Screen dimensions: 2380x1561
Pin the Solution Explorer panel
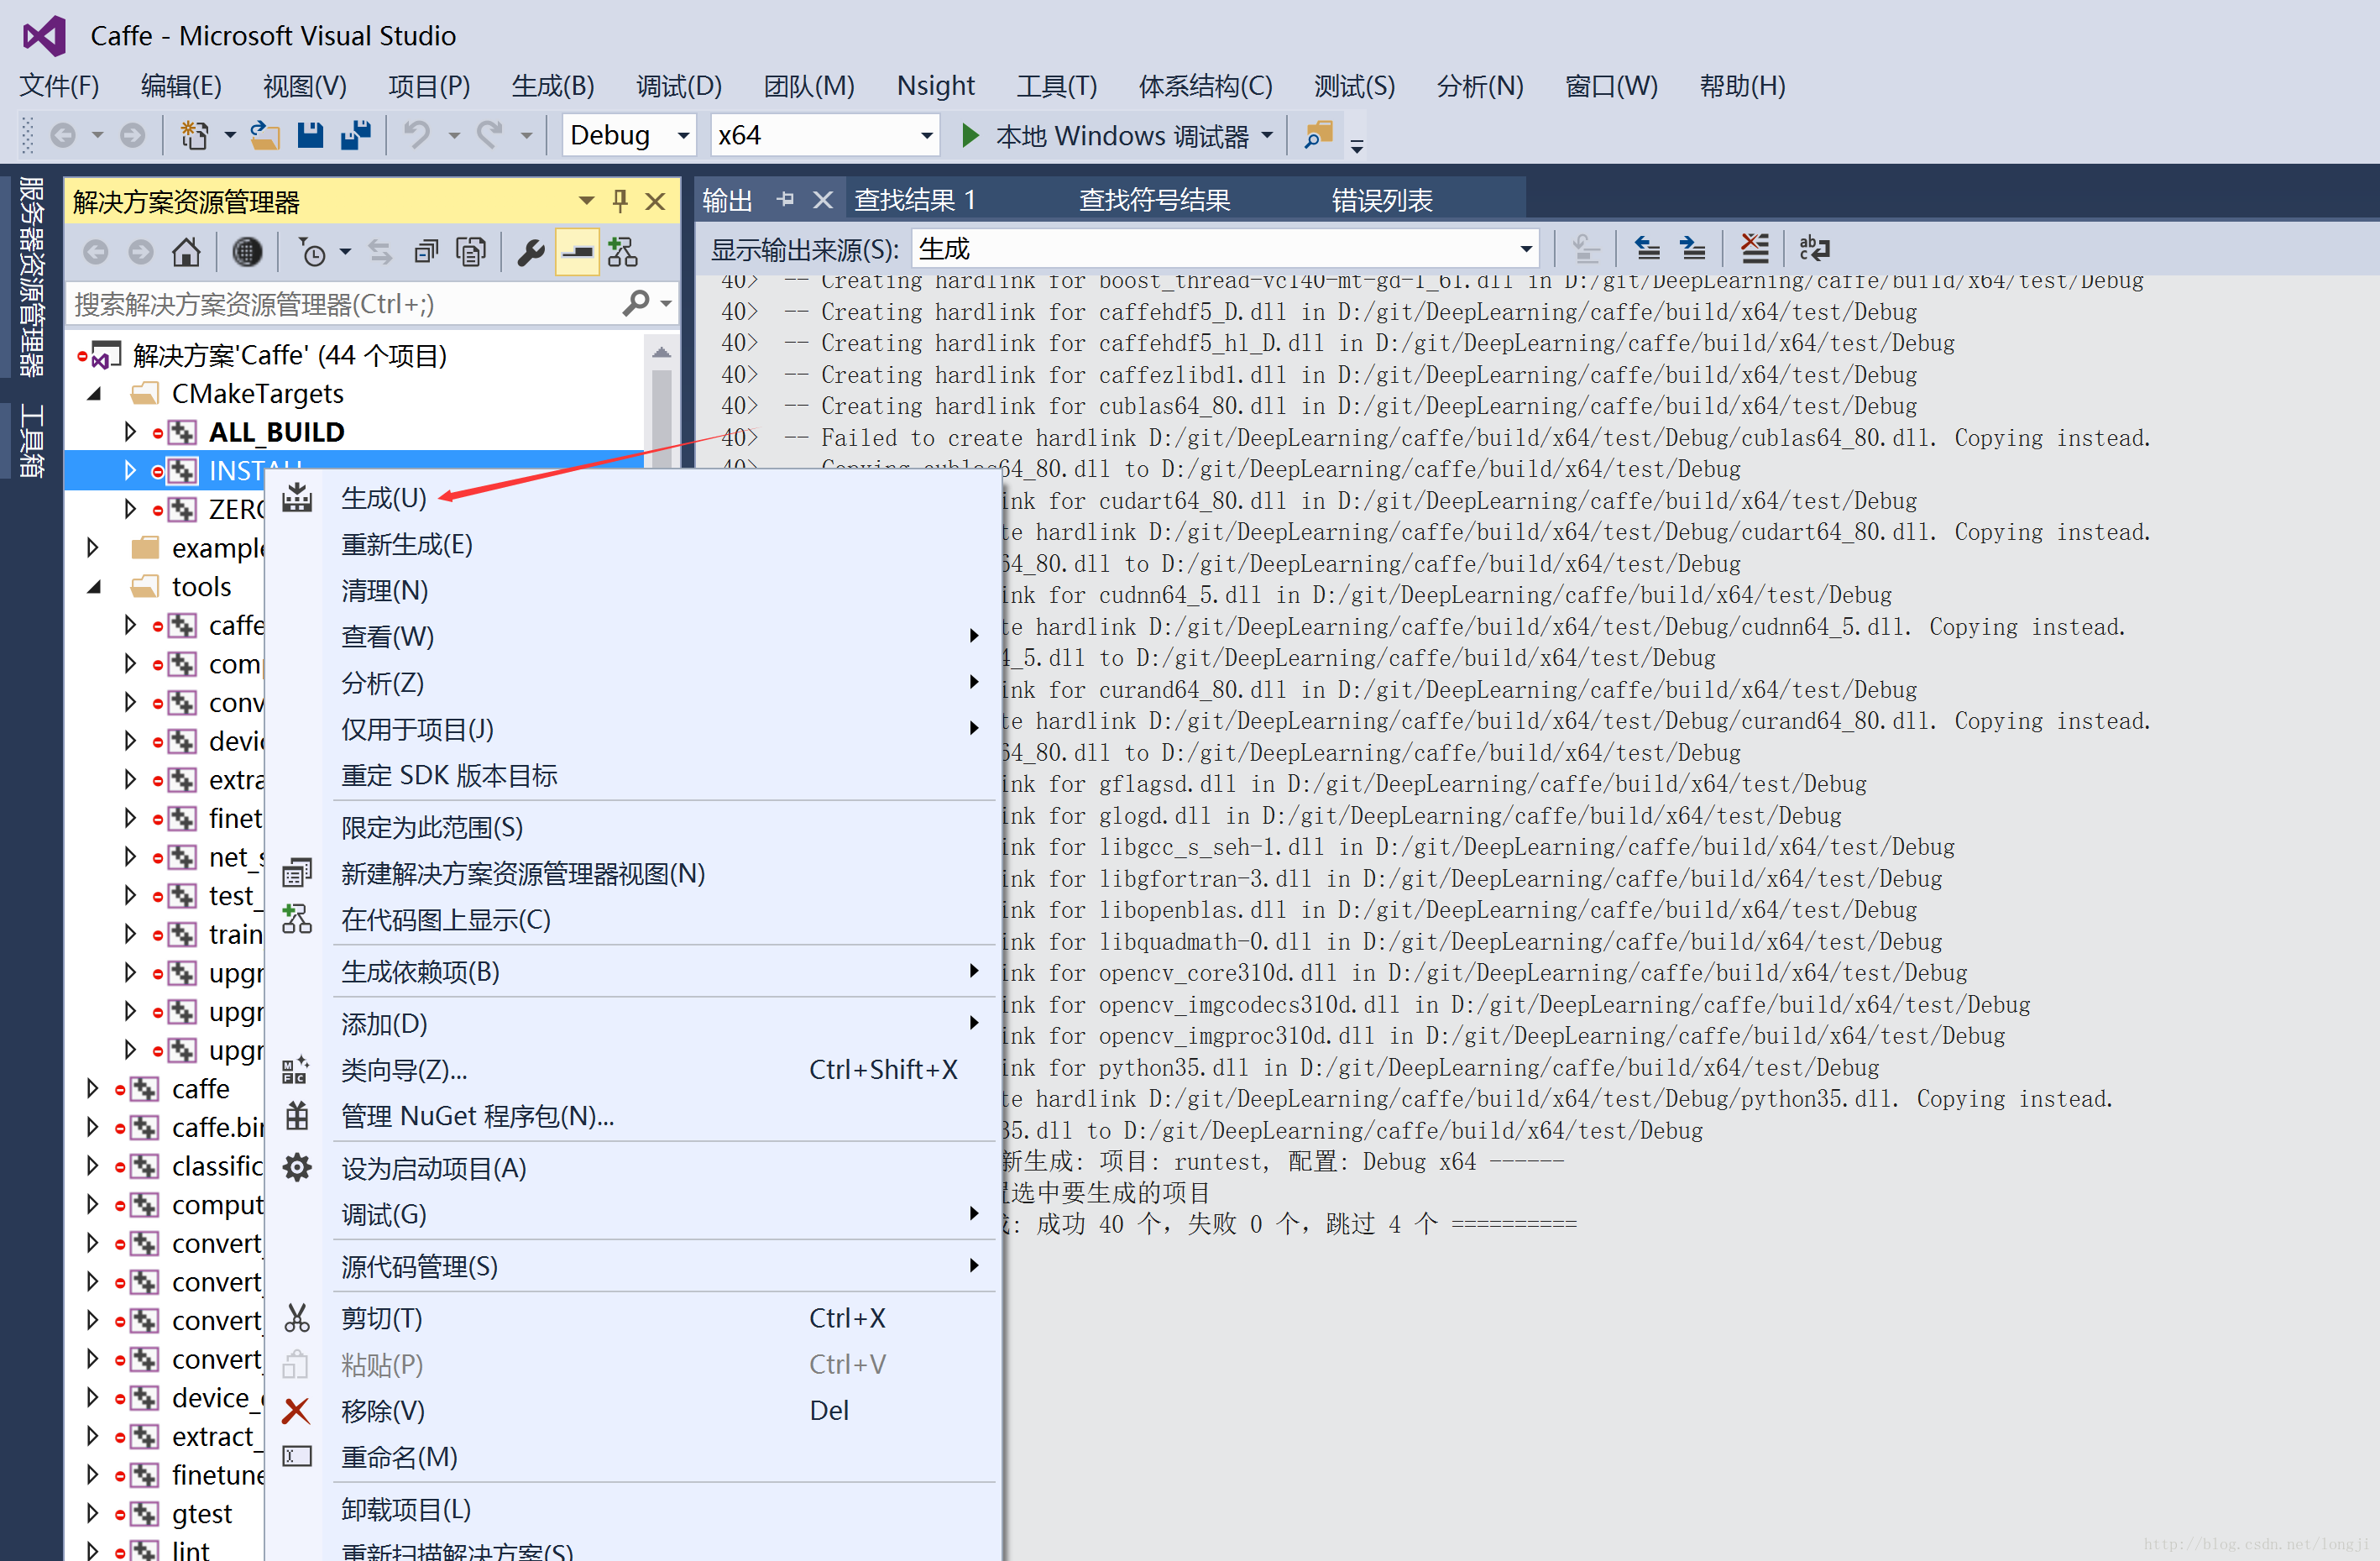(x=620, y=201)
